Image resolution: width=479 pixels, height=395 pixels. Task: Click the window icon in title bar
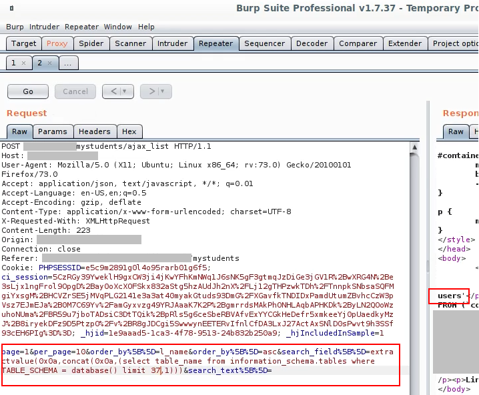[x=11, y=8]
